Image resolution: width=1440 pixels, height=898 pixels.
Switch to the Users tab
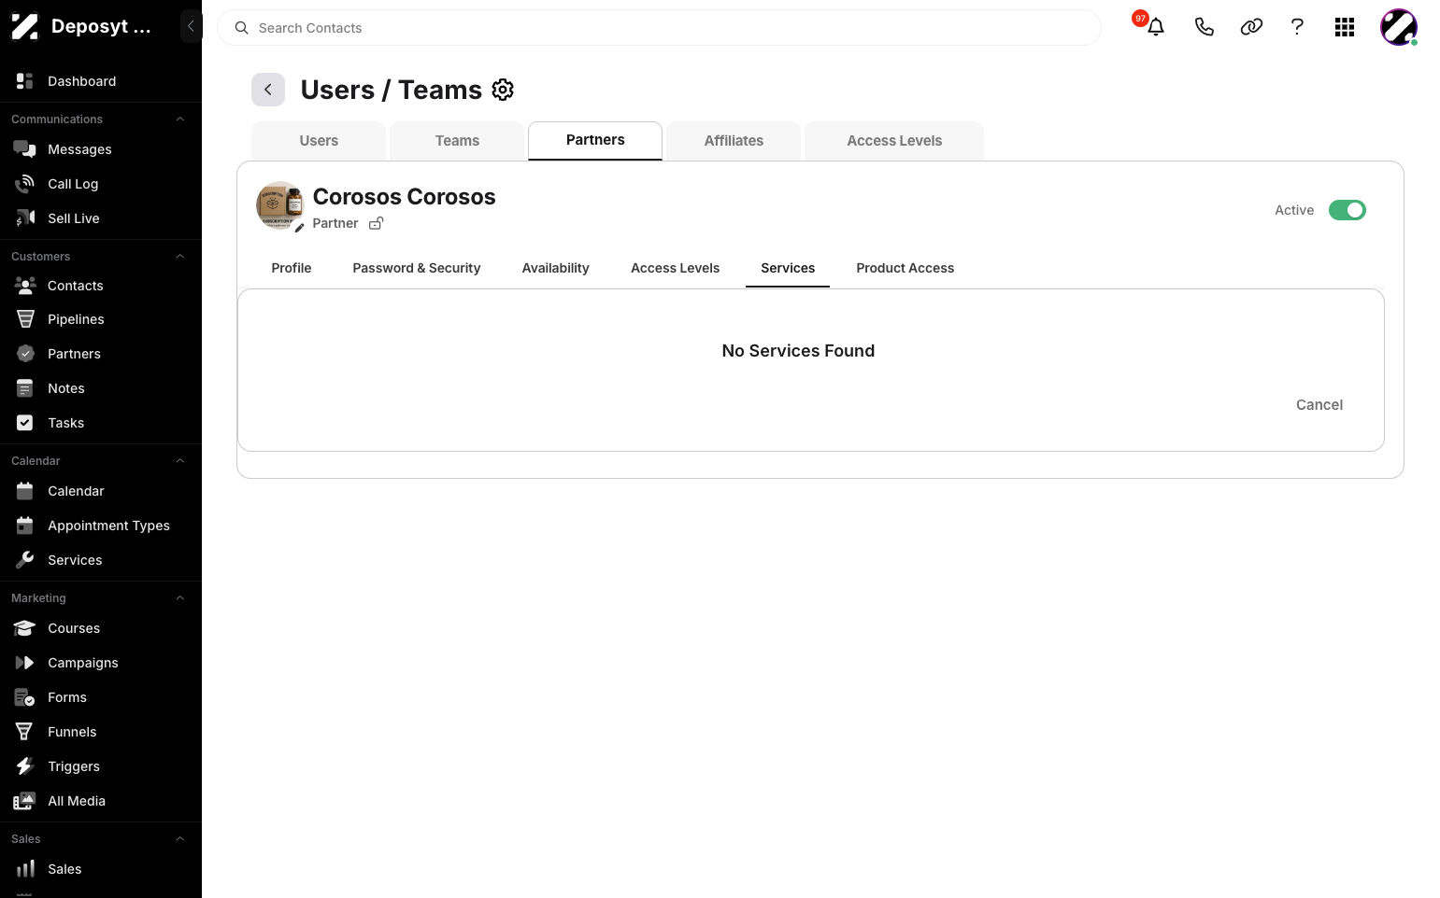click(x=319, y=141)
